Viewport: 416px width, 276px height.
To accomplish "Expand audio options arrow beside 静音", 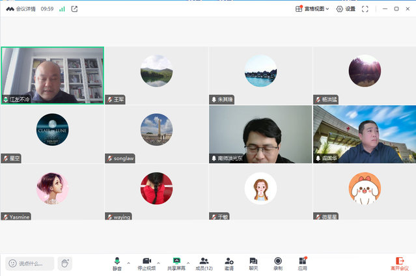I will (128, 263).
